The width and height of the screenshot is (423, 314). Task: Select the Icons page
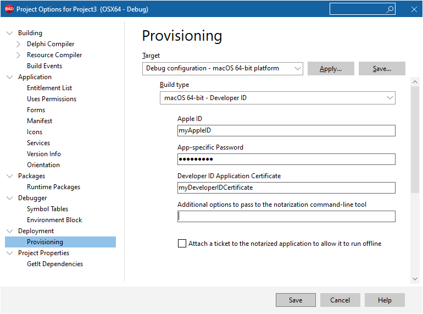(x=35, y=132)
